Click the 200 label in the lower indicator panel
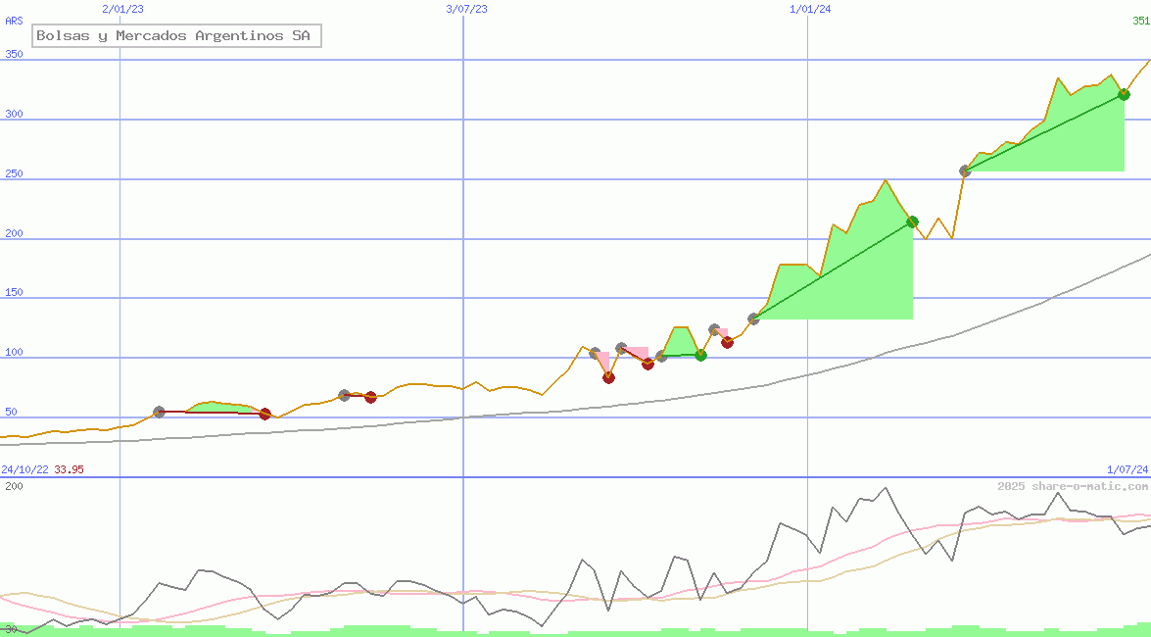This screenshot has width=1151, height=637. click(14, 486)
